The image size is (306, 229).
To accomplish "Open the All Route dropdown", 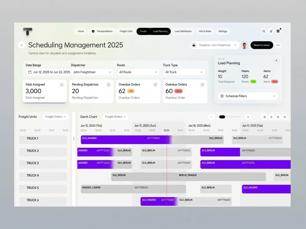I will pyautogui.click(x=138, y=72).
